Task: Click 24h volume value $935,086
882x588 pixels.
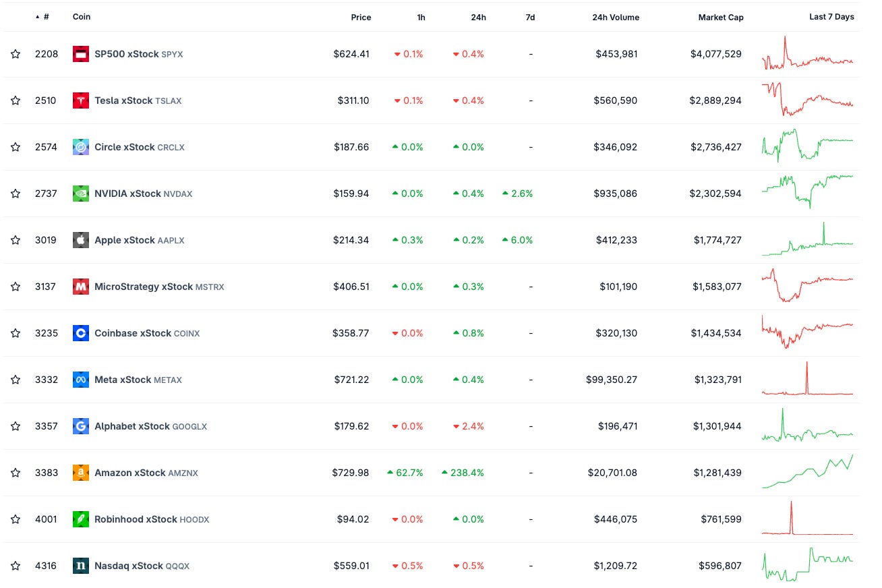Action: pos(616,194)
